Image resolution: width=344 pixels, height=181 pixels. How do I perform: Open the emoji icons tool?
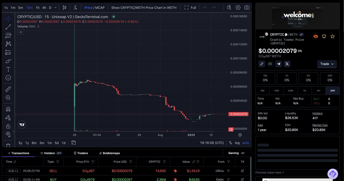pos(8,78)
